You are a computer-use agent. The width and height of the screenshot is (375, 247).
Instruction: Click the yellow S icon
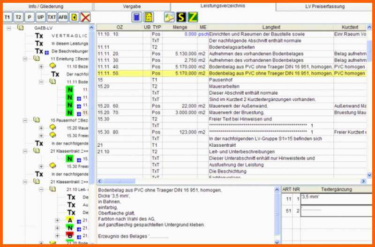(181, 17)
